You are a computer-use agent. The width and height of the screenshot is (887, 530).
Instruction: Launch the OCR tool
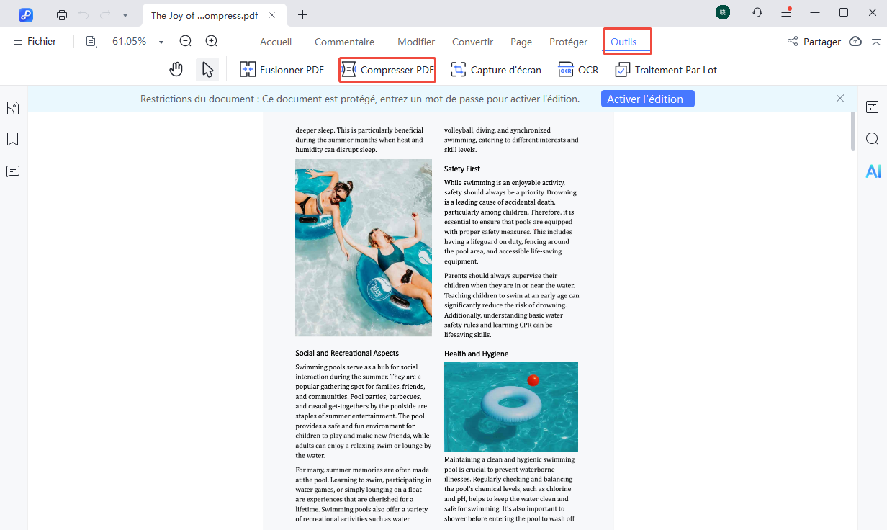coord(578,69)
